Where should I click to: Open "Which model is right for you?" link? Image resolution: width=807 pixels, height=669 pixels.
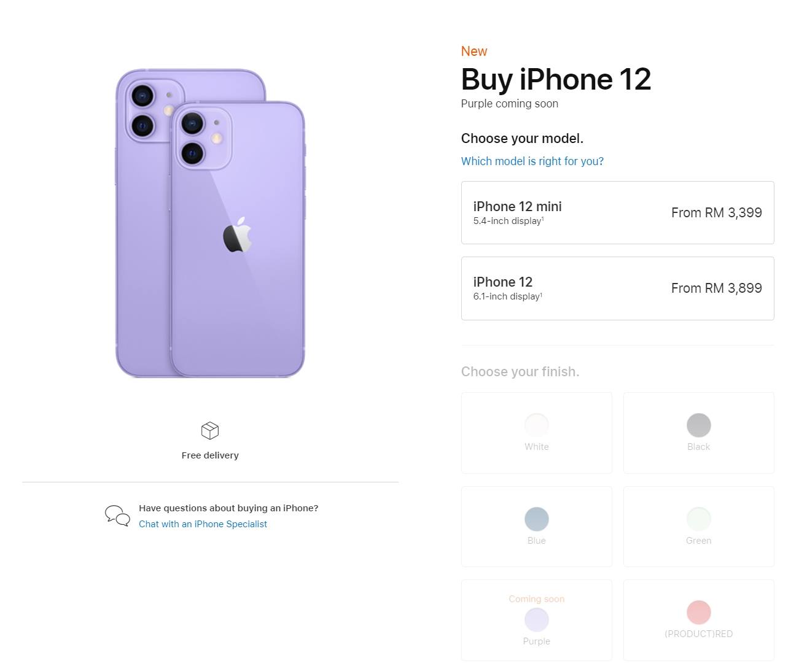click(532, 161)
